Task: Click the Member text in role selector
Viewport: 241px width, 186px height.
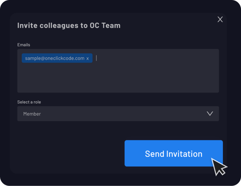Action: (x=32, y=114)
